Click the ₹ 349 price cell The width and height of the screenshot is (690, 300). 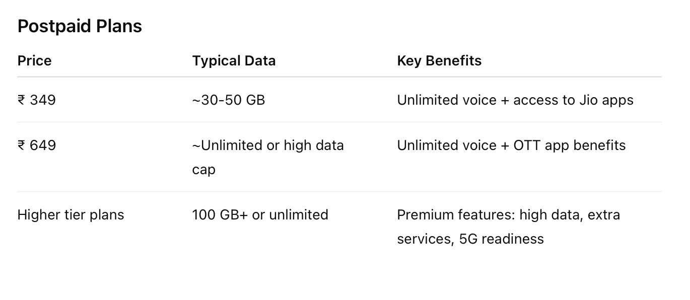(37, 100)
